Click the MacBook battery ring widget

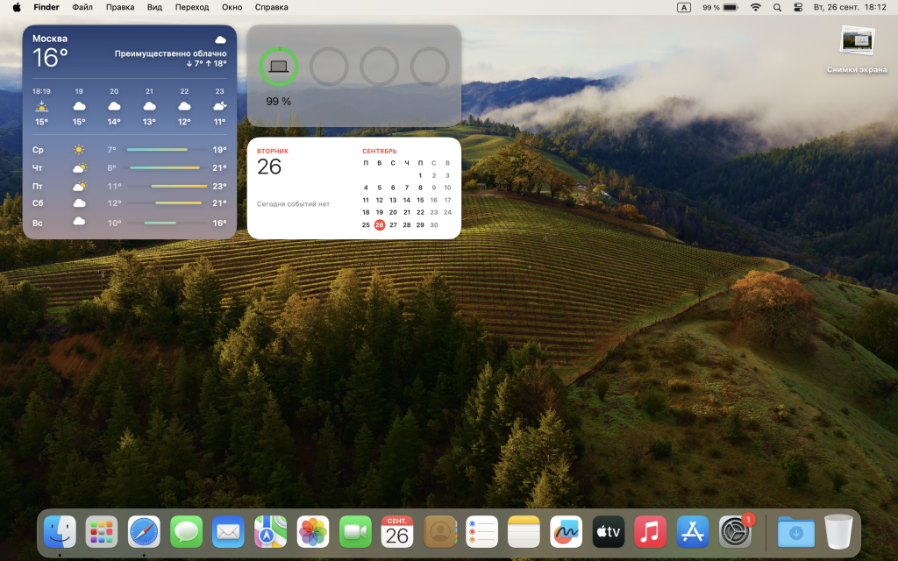tap(279, 67)
